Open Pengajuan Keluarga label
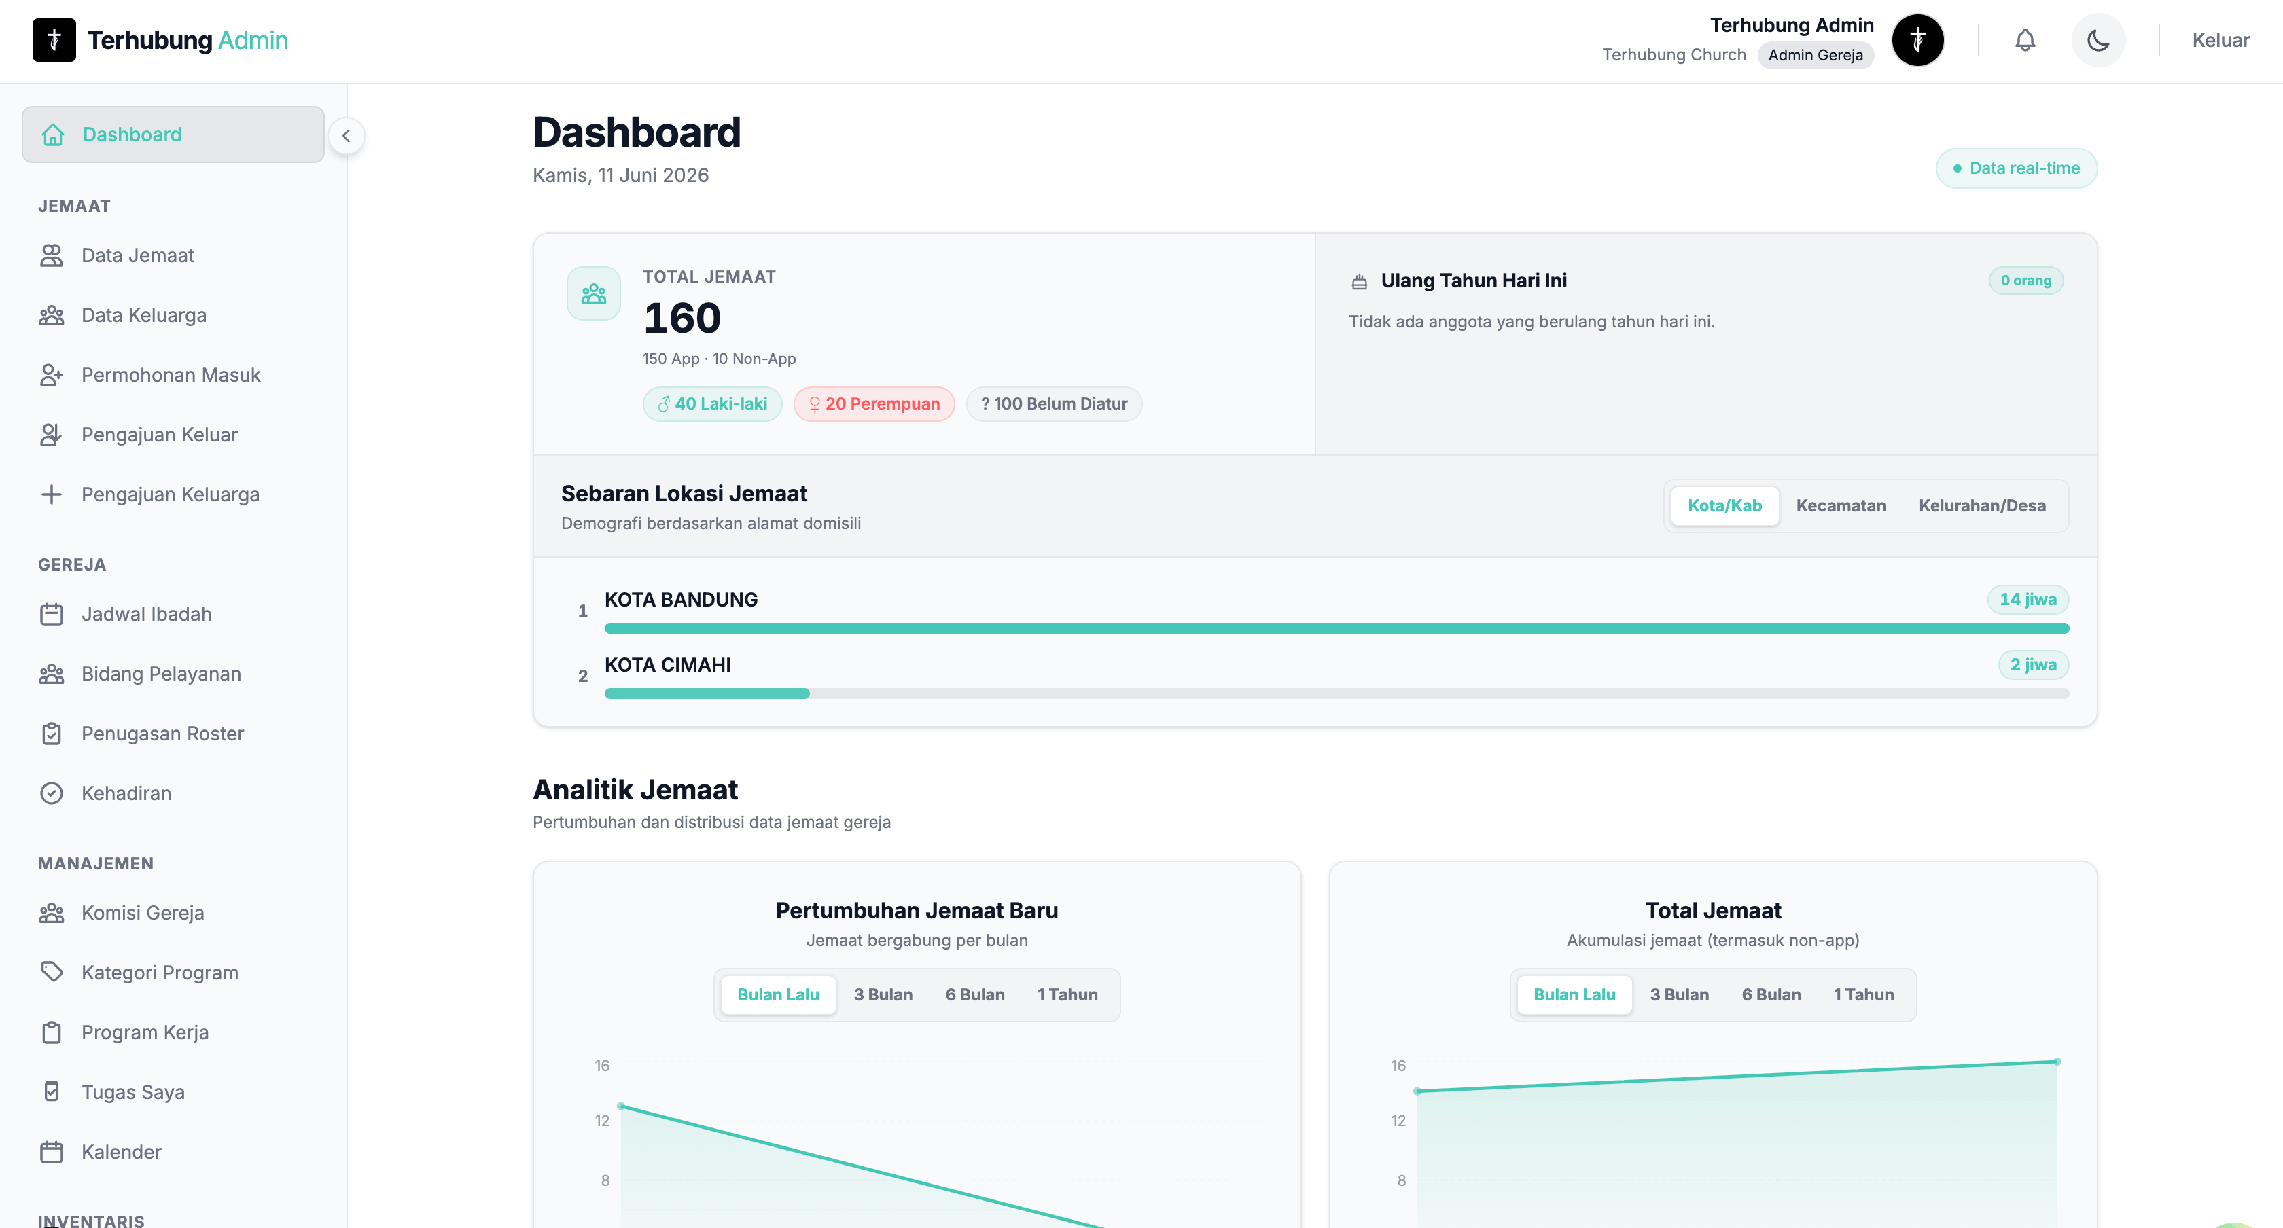 170,494
